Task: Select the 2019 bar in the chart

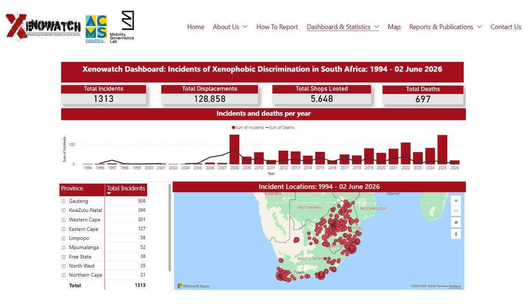Action: (369, 156)
